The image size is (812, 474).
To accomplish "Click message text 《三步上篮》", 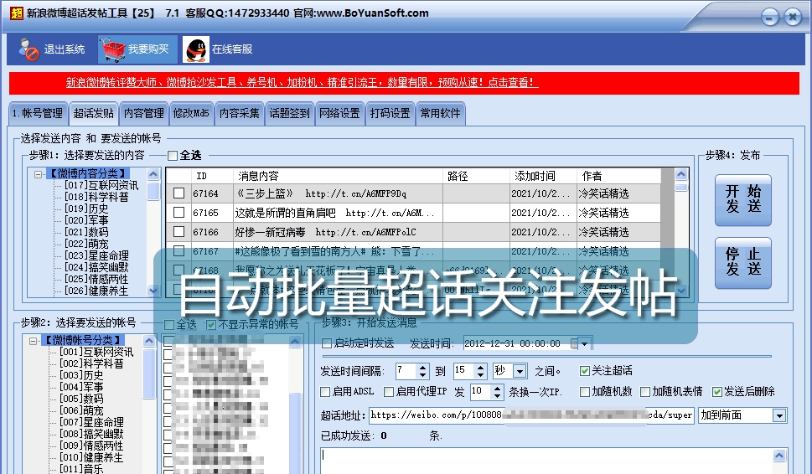I will pos(264,193).
